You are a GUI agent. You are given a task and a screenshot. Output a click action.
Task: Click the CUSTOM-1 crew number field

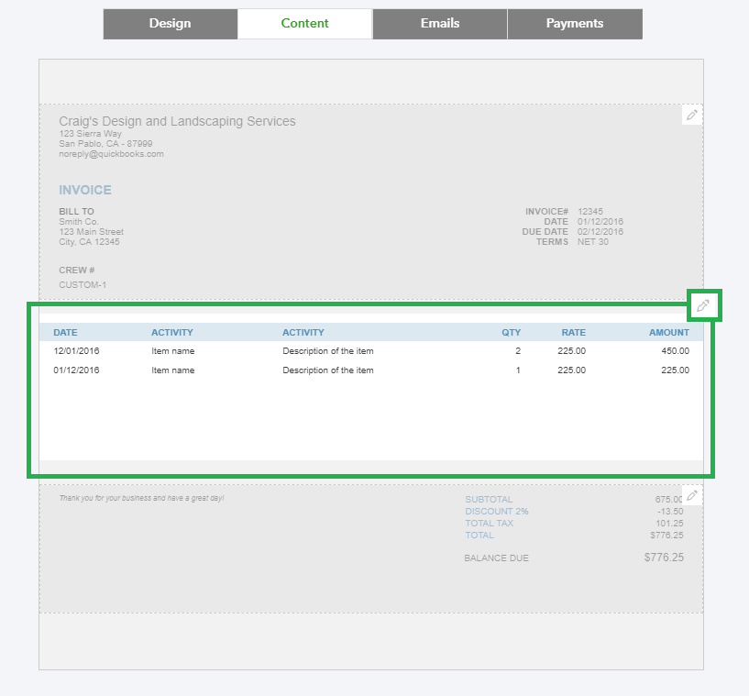tap(79, 284)
